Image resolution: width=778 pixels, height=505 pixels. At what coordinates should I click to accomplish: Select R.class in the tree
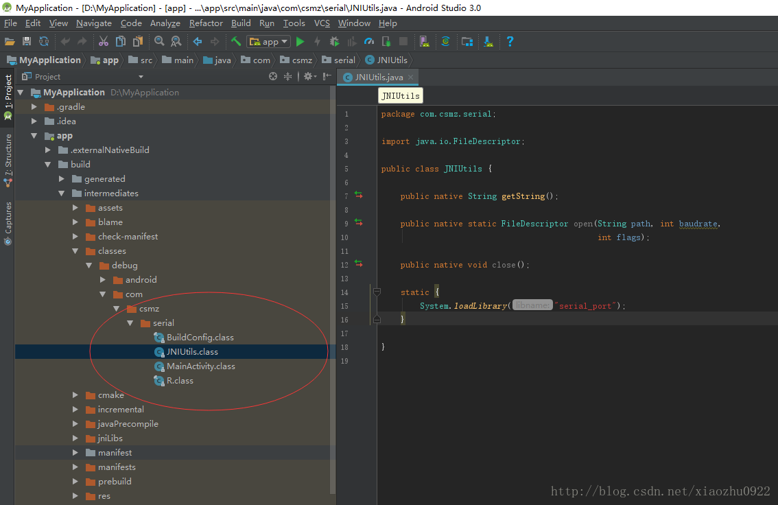coord(174,381)
